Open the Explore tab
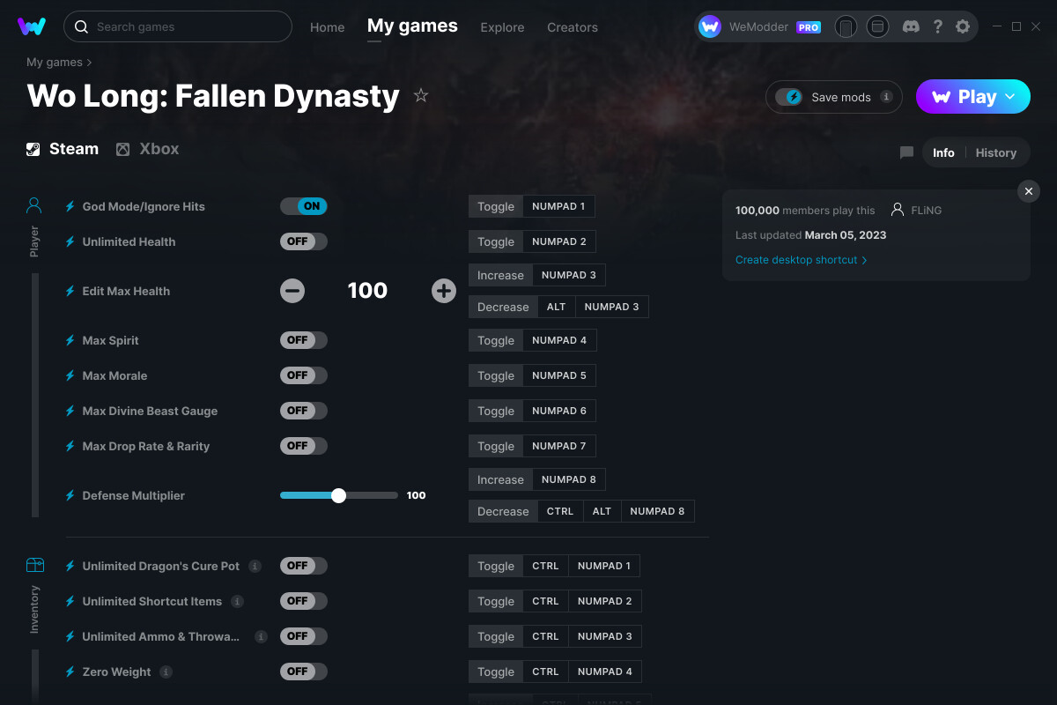 pyautogui.click(x=502, y=27)
